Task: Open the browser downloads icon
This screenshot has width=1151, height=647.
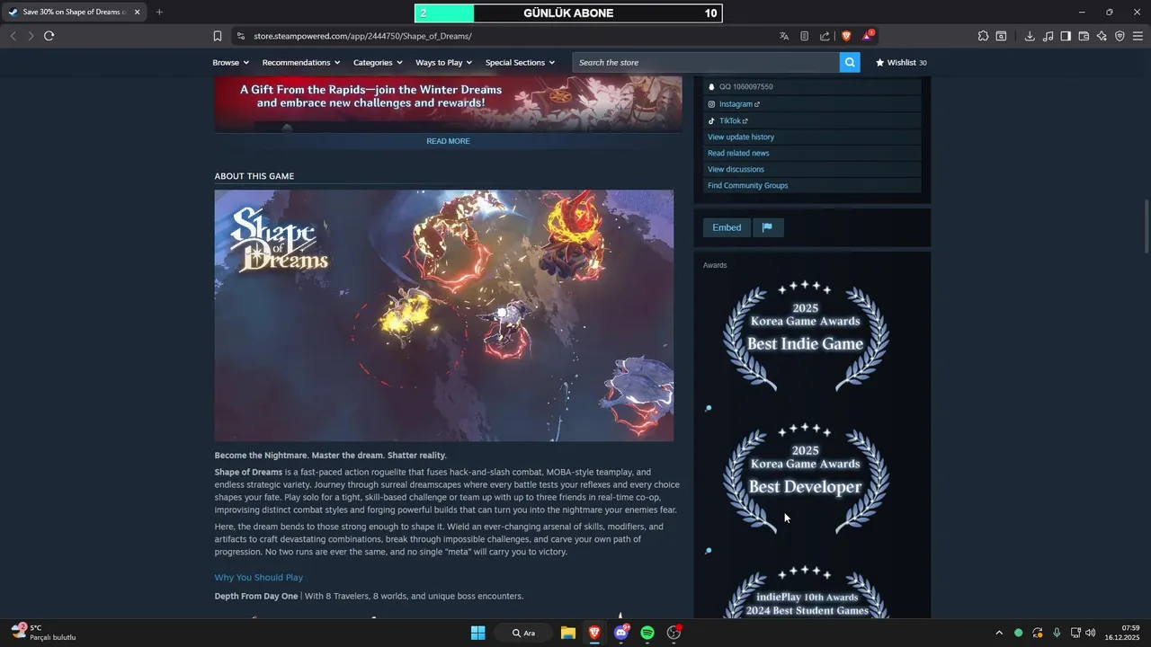Action: (x=1030, y=36)
